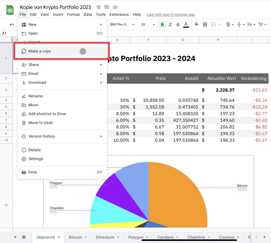Open horizontal align options
This screenshot has height=243, width=271.
pyautogui.click(x=230, y=25)
